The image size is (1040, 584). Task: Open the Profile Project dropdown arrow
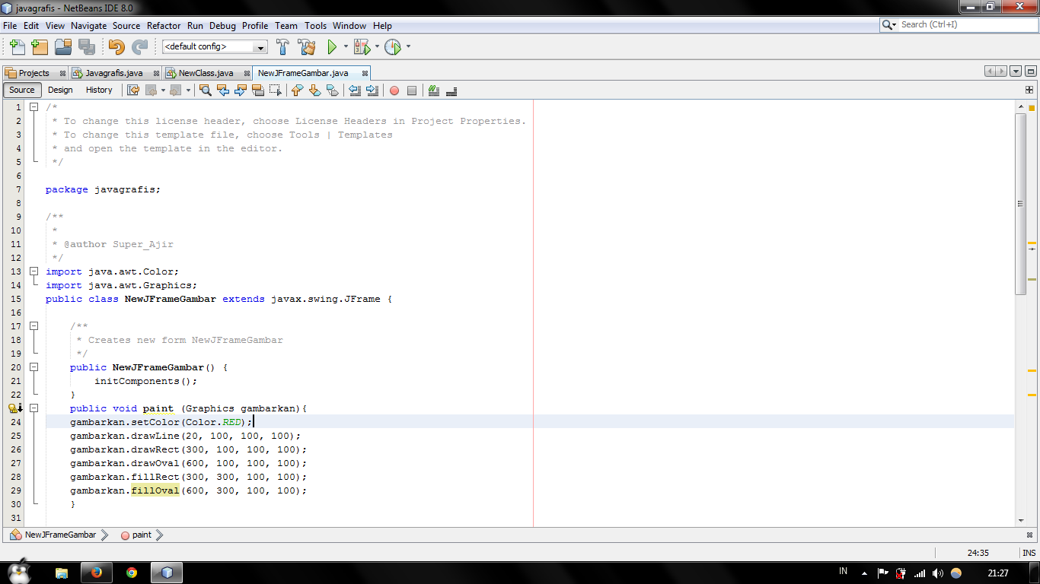(408, 47)
